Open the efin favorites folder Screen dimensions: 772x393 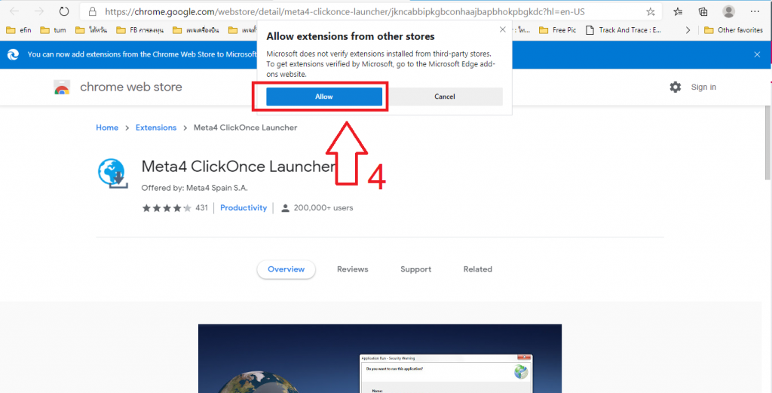(19, 30)
